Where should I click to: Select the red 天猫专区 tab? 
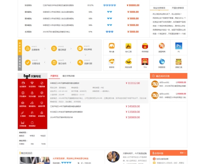click(x=54, y=76)
